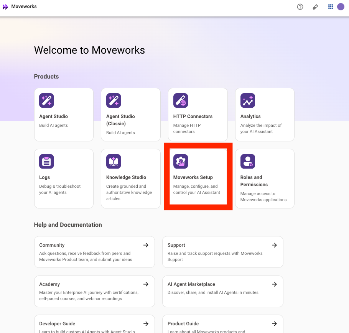Click the Logs clipboard icon
Image resolution: width=349 pixels, height=333 pixels.
tap(46, 161)
